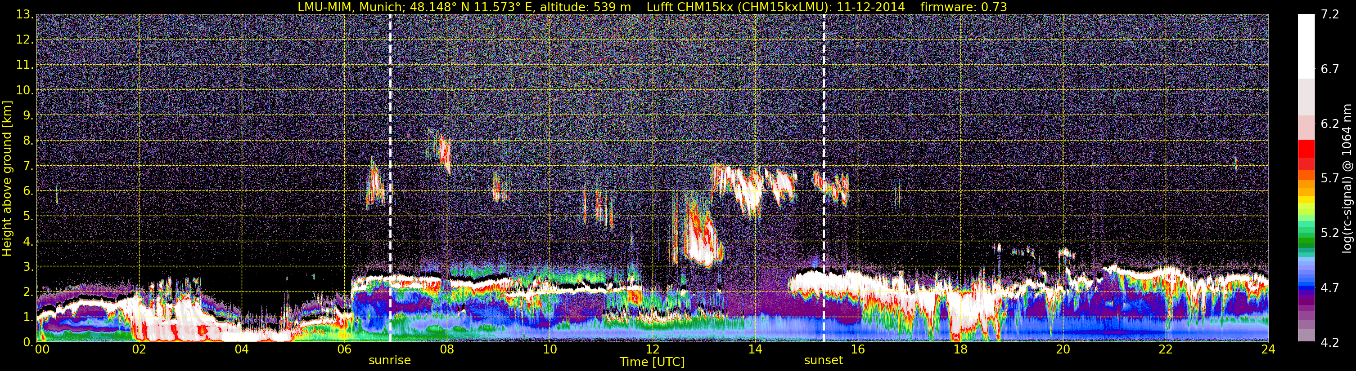This screenshot has width=1356, height=371.
Task: Click the 'sunrise' label below the time axis
Action: pyautogui.click(x=390, y=361)
